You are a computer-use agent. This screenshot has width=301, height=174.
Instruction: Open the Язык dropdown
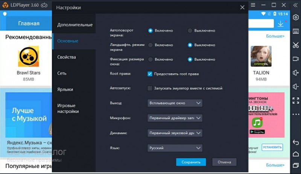(x=175, y=148)
